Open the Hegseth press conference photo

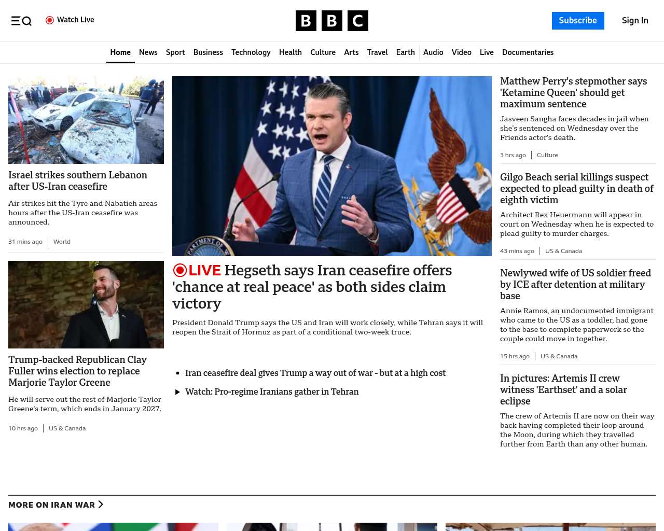click(x=332, y=166)
